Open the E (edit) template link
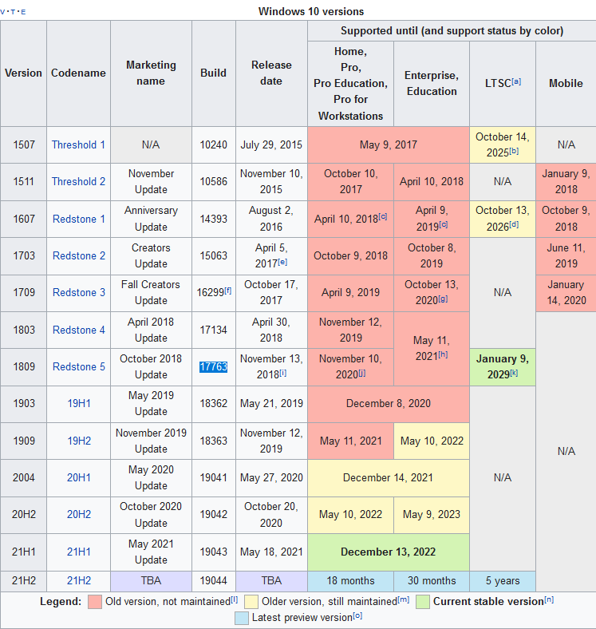This screenshot has height=629, width=596. [x=23, y=12]
